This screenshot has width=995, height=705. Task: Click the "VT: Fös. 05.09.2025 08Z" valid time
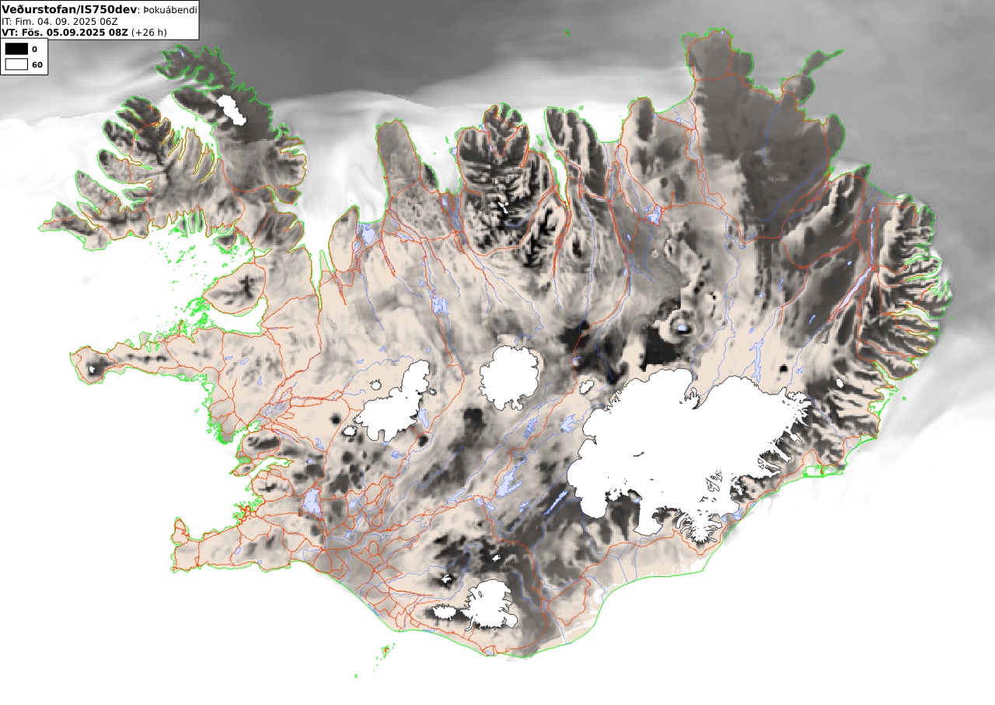click(65, 33)
